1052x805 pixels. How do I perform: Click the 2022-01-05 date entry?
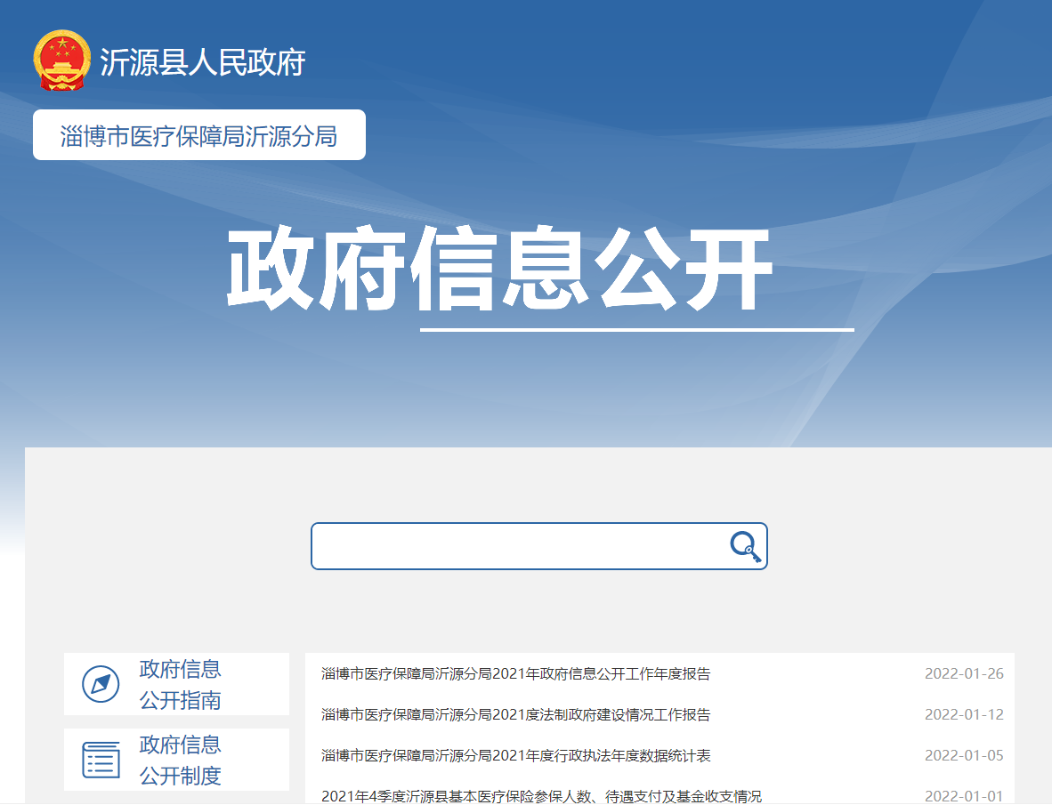click(963, 755)
